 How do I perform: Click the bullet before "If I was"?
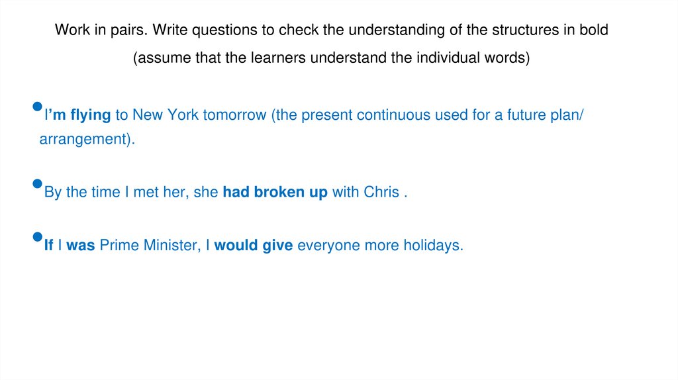point(37,236)
